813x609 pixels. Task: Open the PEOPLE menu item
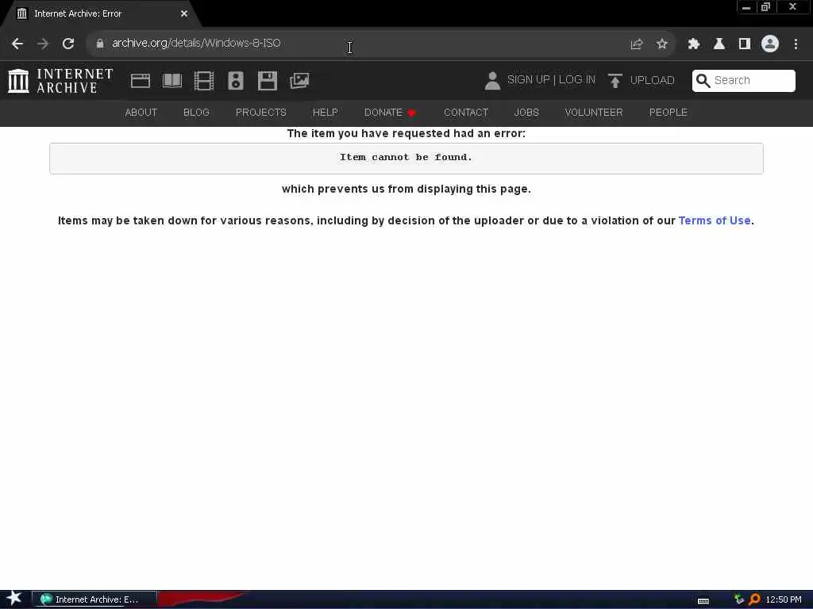(x=669, y=113)
